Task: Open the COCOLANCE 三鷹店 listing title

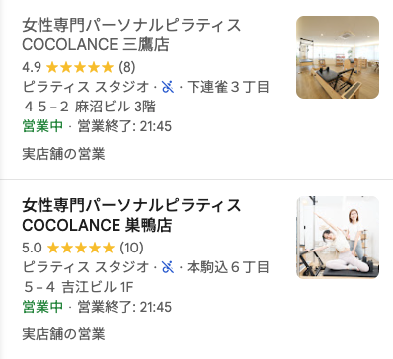Action: [131, 35]
